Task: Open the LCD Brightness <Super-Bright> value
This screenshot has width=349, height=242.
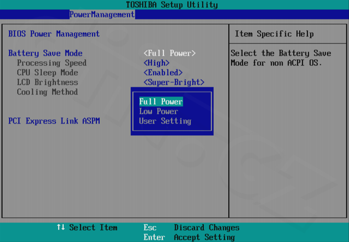Action: coord(174,83)
